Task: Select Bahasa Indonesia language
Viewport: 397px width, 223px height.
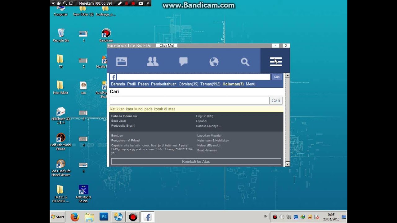Action: pos(124,116)
